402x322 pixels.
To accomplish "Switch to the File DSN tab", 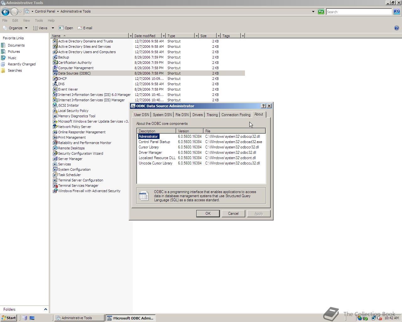I will [182, 115].
